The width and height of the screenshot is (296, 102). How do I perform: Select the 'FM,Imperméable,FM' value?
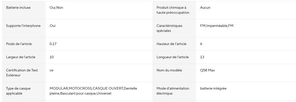pyautogui.click(x=217, y=26)
